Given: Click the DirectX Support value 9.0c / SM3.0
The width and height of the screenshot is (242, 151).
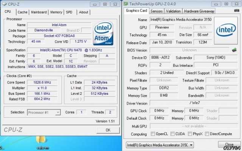Looking at the screenshot, I should coord(224,72).
